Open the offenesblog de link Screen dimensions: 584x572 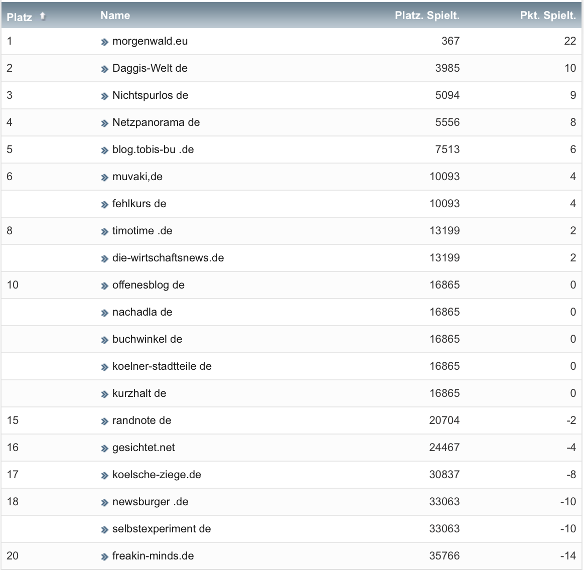149,285
